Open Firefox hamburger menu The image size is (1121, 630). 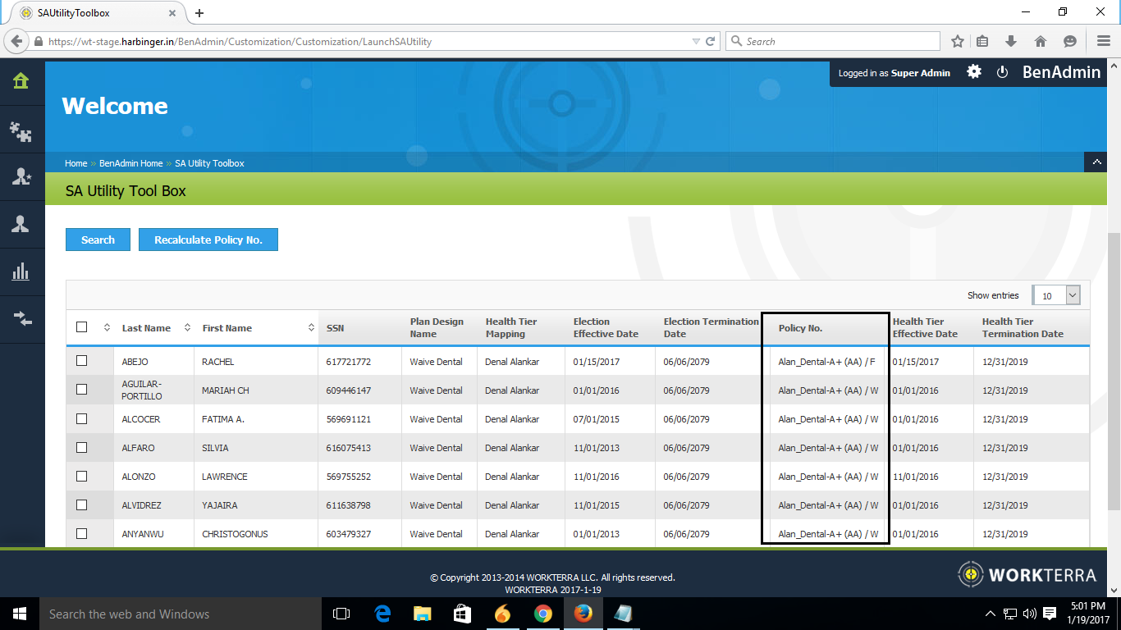(x=1103, y=41)
